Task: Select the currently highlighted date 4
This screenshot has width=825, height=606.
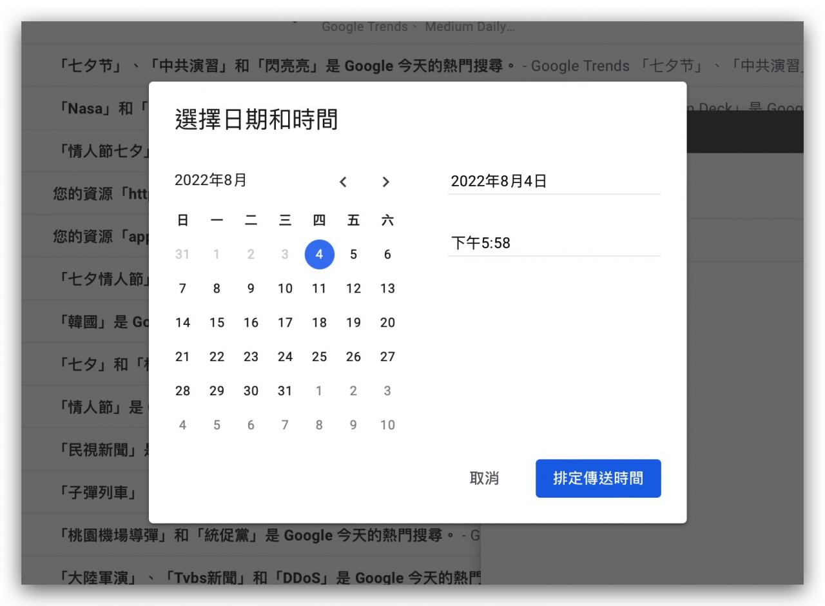Action: 319,254
